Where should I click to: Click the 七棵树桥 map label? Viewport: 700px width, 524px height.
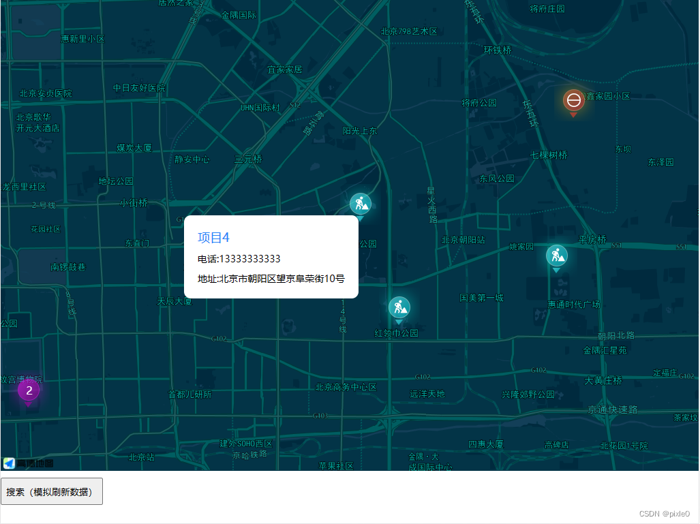click(x=548, y=155)
